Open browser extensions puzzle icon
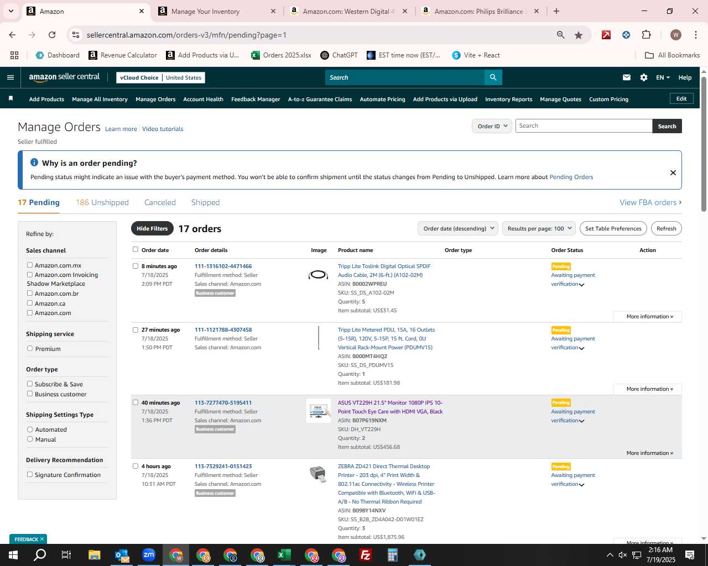The width and height of the screenshot is (708, 566). [x=646, y=35]
